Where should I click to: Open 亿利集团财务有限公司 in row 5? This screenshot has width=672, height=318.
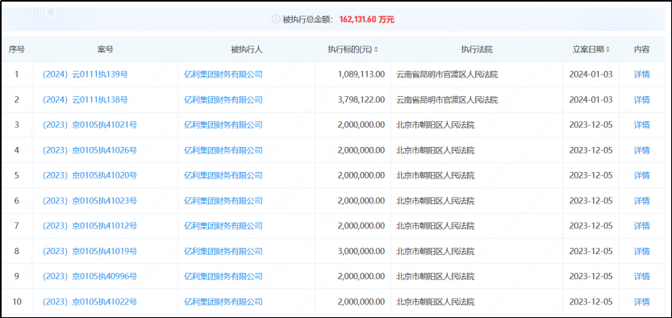[x=223, y=175]
